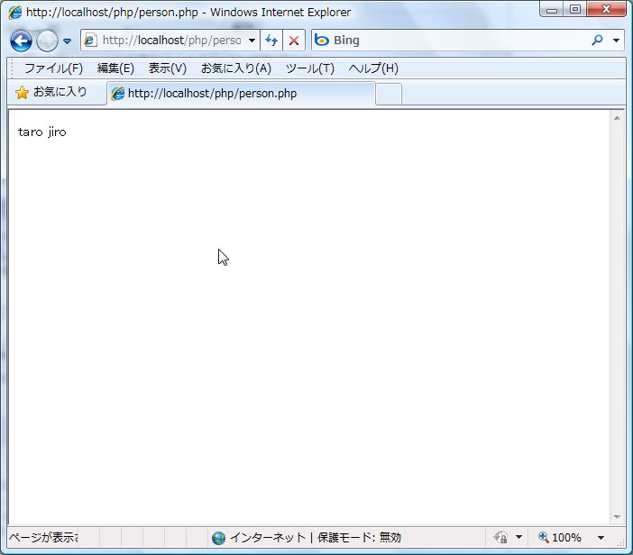Click the Bing logo icon
Viewport: 633px width, 555px height.
coord(322,40)
